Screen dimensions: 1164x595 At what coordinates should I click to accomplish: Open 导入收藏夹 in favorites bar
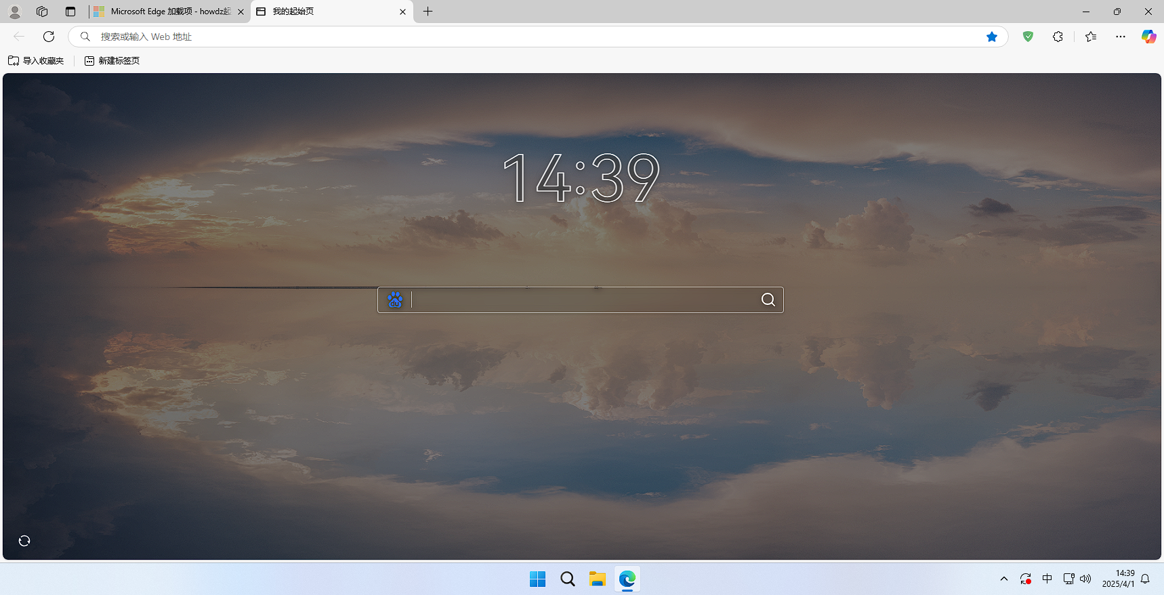click(x=36, y=60)
